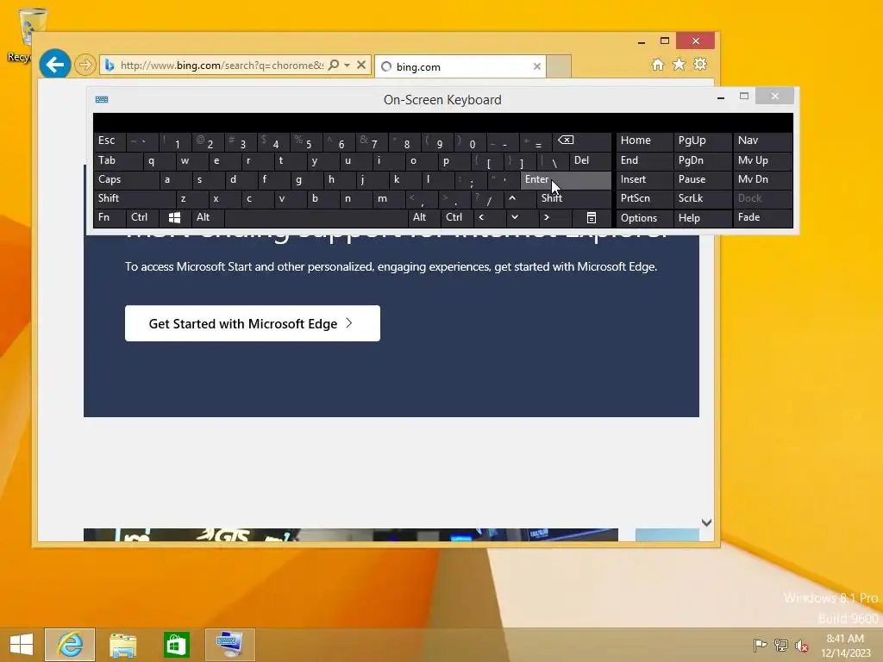Toggle the left Alt key
This screenshot has width=883, height=662.
tap(208, 217)
